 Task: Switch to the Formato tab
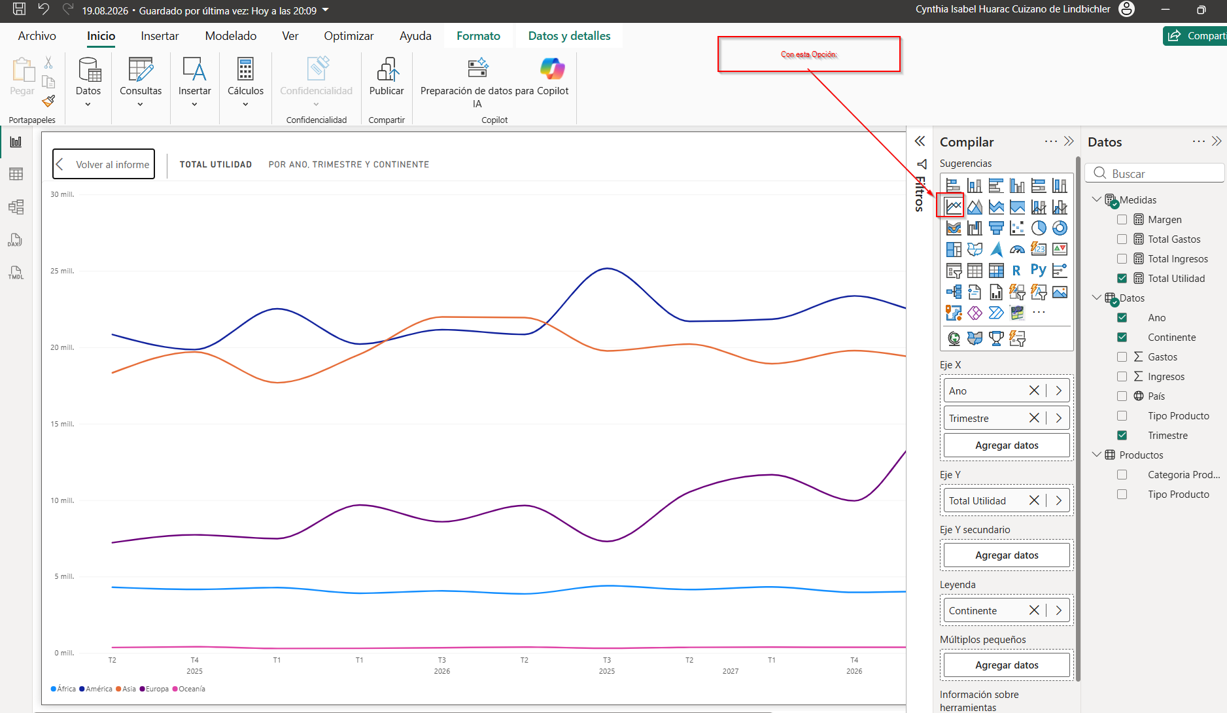(478, 36)
